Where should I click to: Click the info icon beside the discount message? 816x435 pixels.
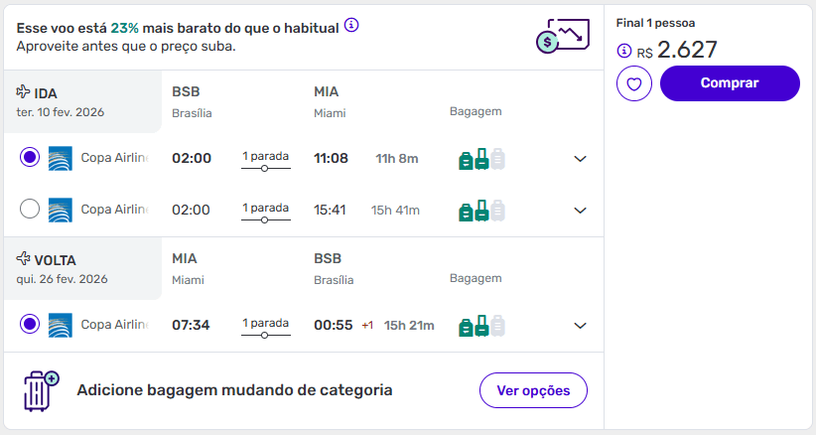click(x=351, y=25)
